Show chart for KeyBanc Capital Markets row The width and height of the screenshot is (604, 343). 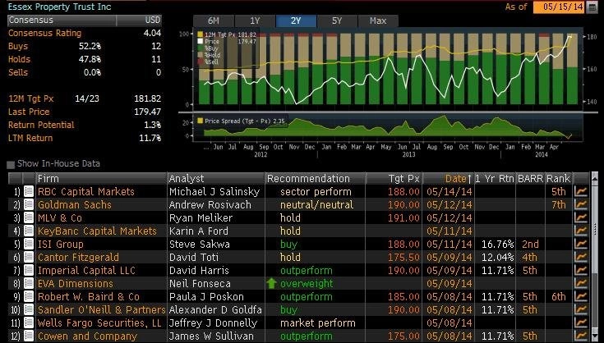(580, 231)
